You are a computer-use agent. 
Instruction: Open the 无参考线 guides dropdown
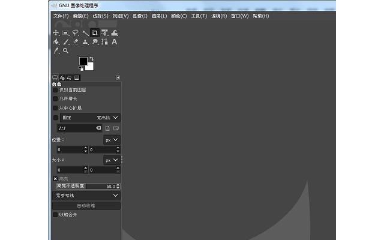[x=86, y=196]
